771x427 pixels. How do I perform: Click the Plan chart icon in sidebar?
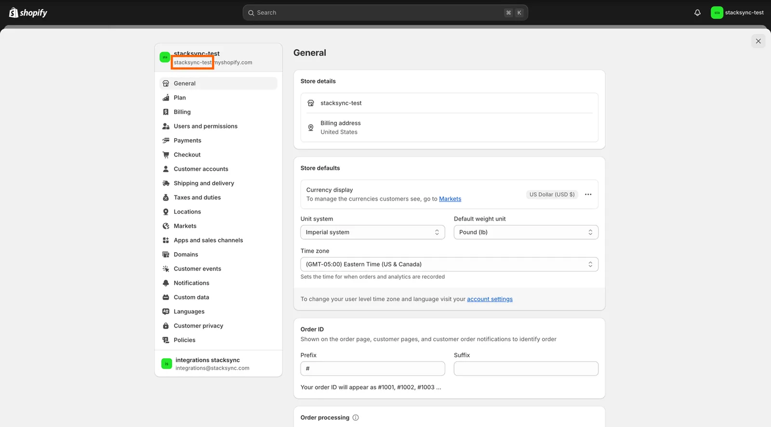pyautogui.click(x=166, y=98)
